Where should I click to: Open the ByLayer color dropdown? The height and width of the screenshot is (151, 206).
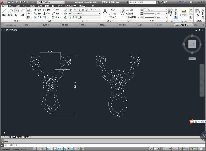[155, 10]
